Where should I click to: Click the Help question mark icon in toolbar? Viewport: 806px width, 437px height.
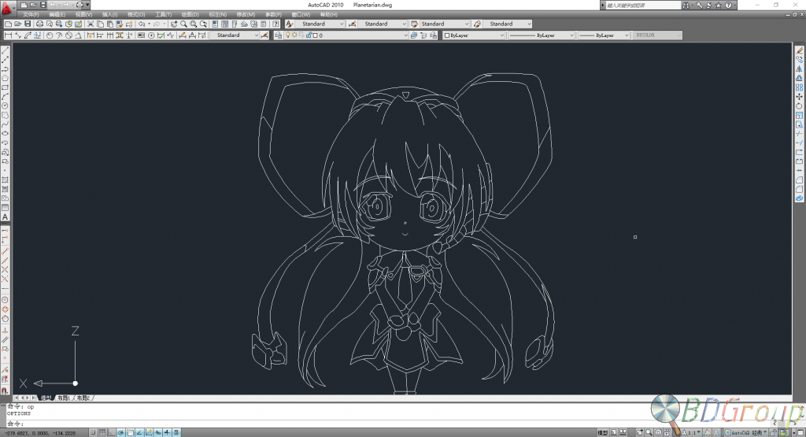[x=275, y=24]
